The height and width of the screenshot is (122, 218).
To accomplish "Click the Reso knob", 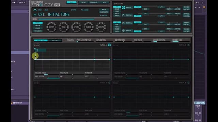I will [x=64, y=27].
